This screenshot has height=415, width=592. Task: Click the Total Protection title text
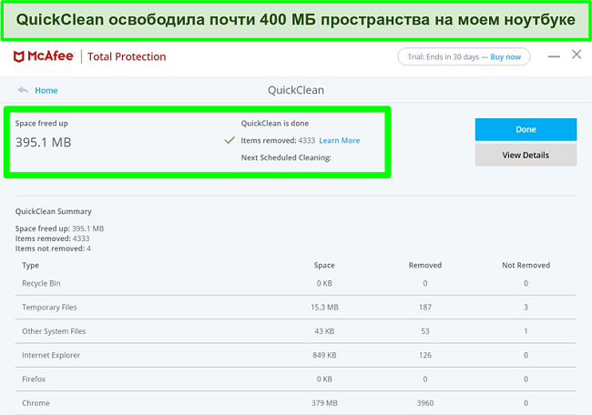127,56
